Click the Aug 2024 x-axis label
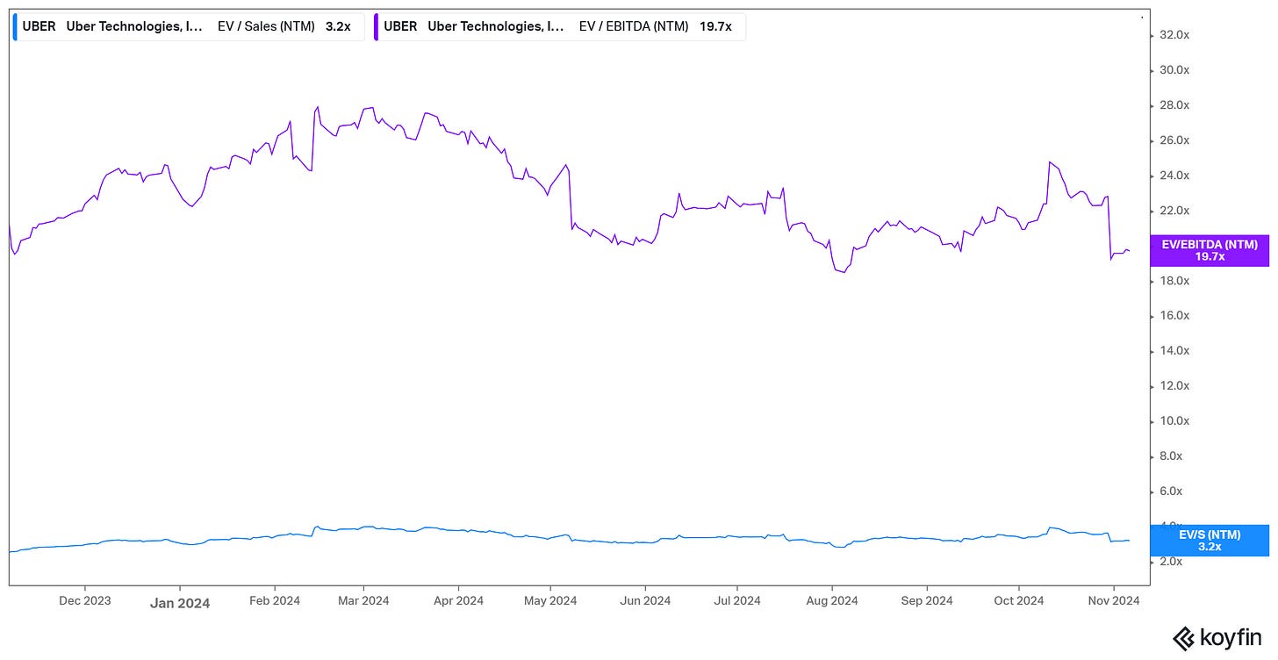The width and height of the screenshot is (1278, 660). pyautogui.click(x=832, y=601)
